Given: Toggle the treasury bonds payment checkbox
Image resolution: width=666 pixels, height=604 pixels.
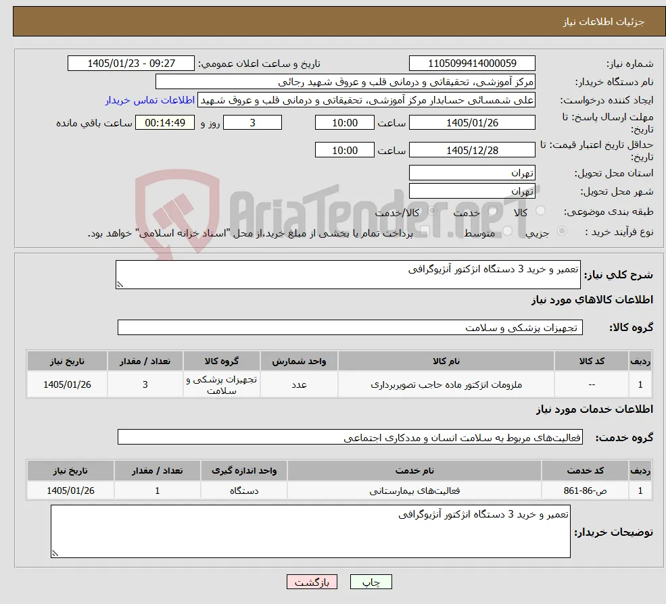Looking at the screenshot, I should pos(425,230).
